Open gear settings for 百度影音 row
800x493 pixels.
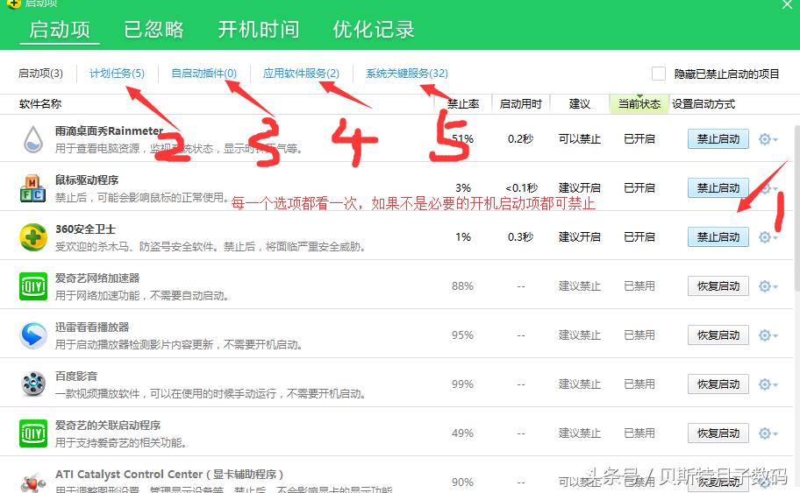768,384
